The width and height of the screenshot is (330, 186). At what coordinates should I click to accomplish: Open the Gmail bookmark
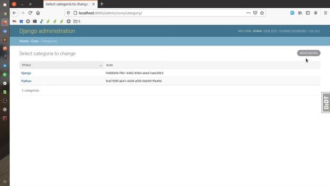[14, 21]
